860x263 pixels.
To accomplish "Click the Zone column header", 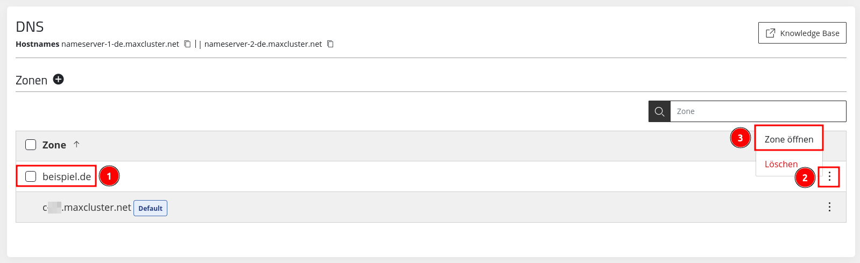I will [54, 145].
